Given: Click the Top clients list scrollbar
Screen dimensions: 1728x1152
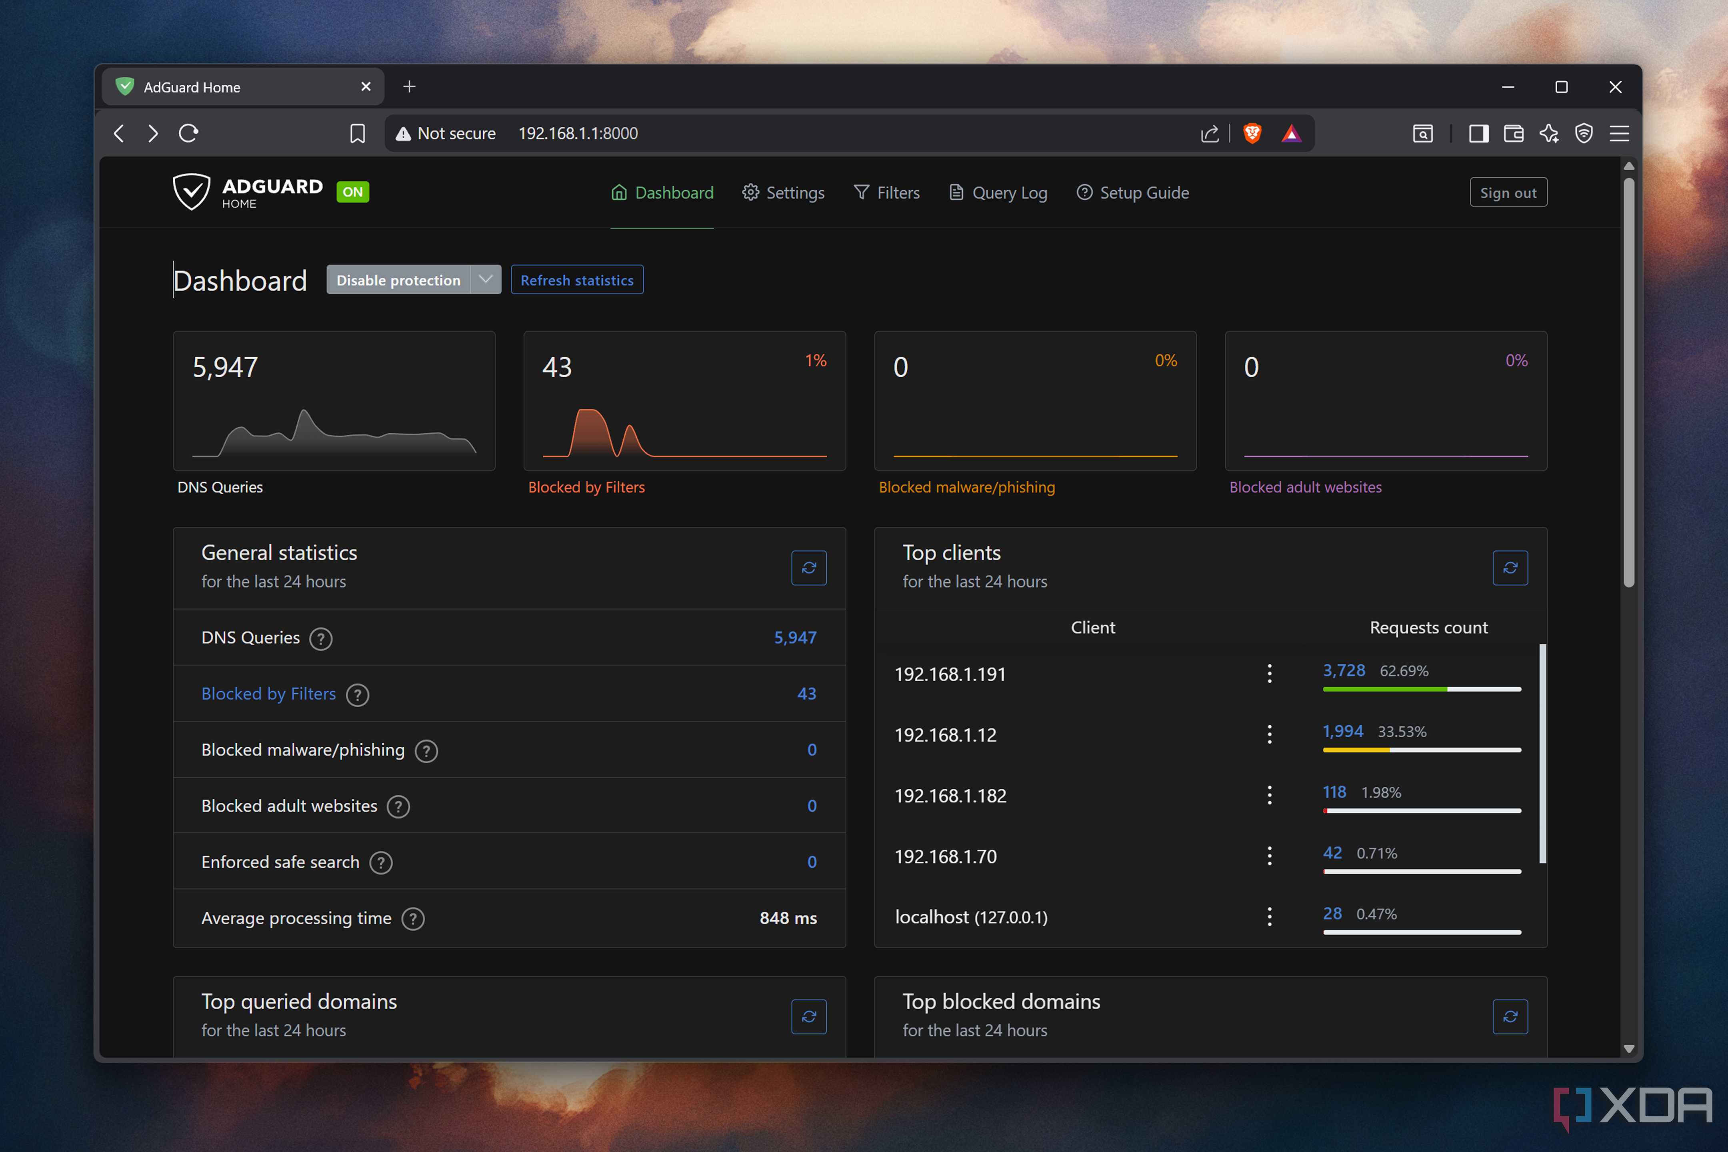Looking at the screenshot, I should (x=1543, y=753).
